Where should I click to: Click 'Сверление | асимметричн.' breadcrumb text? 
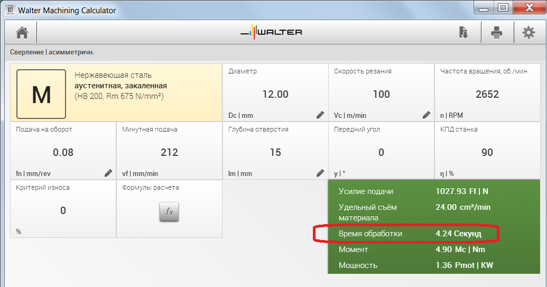[x=52, y=52]
